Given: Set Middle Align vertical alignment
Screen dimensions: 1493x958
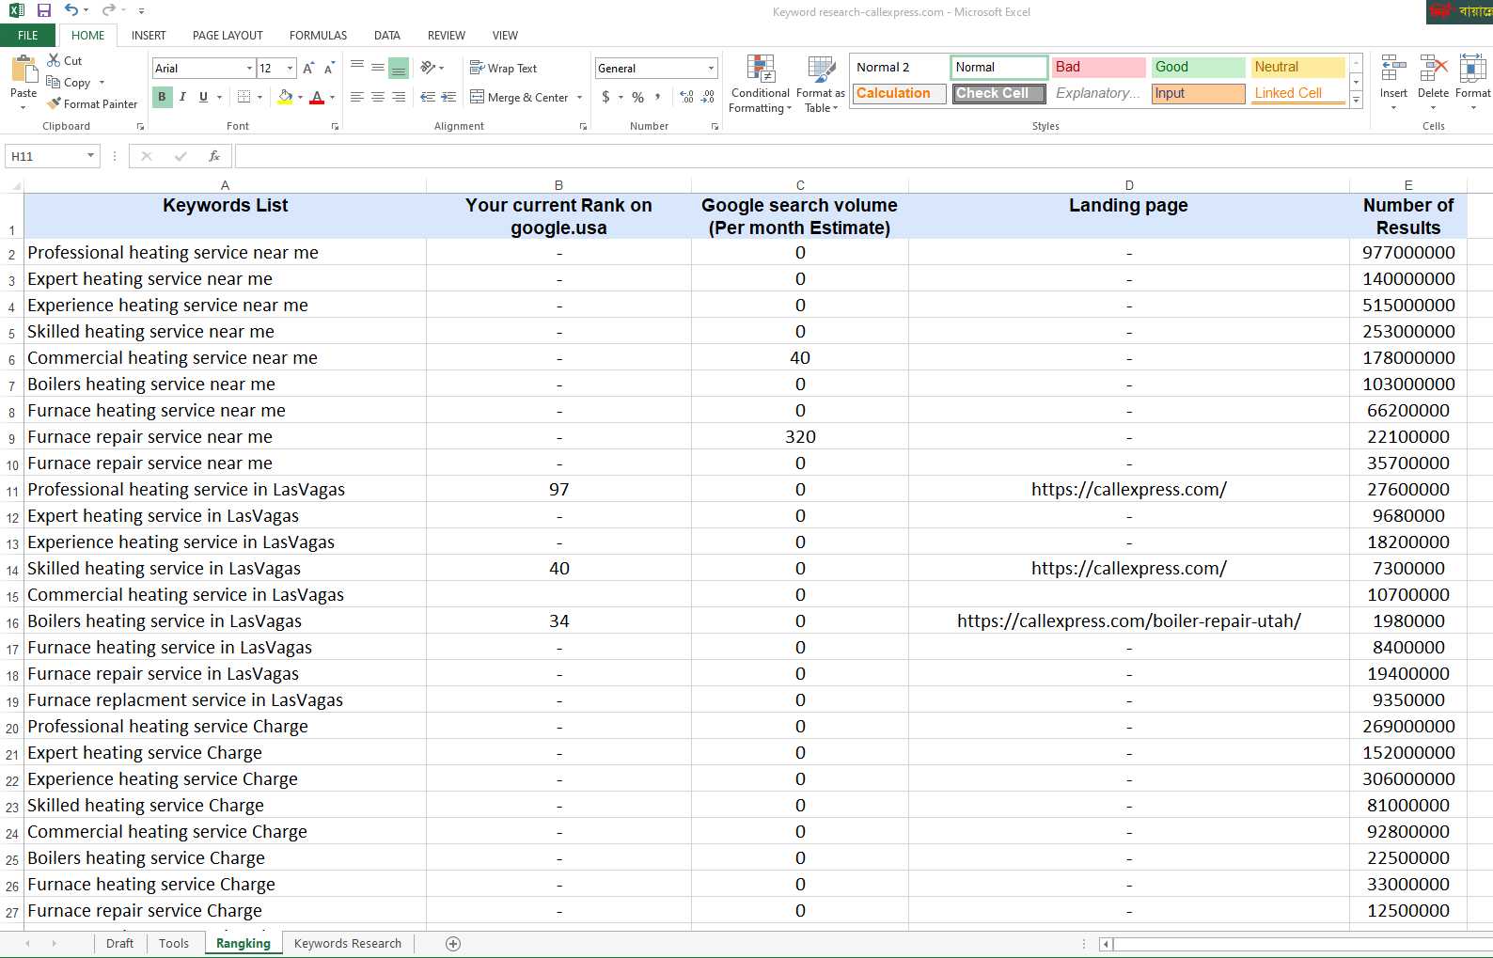Looking at the screenshot, I should (378, 68).
